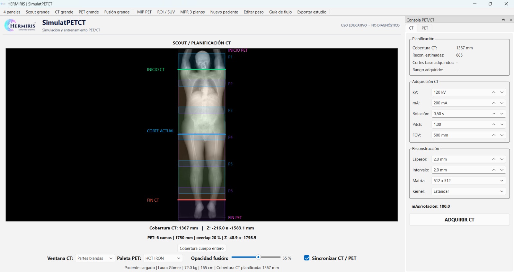The width and height of the screenshot is (514, 272).
Task: Toggle the Sincronizar CT / PET checkbox
Action: click(307, 258)
